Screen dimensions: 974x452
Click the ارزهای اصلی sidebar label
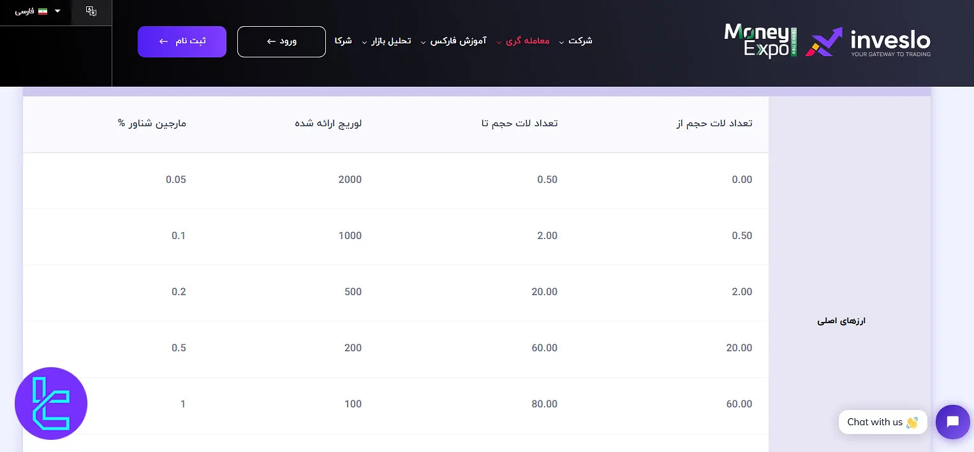841,321
